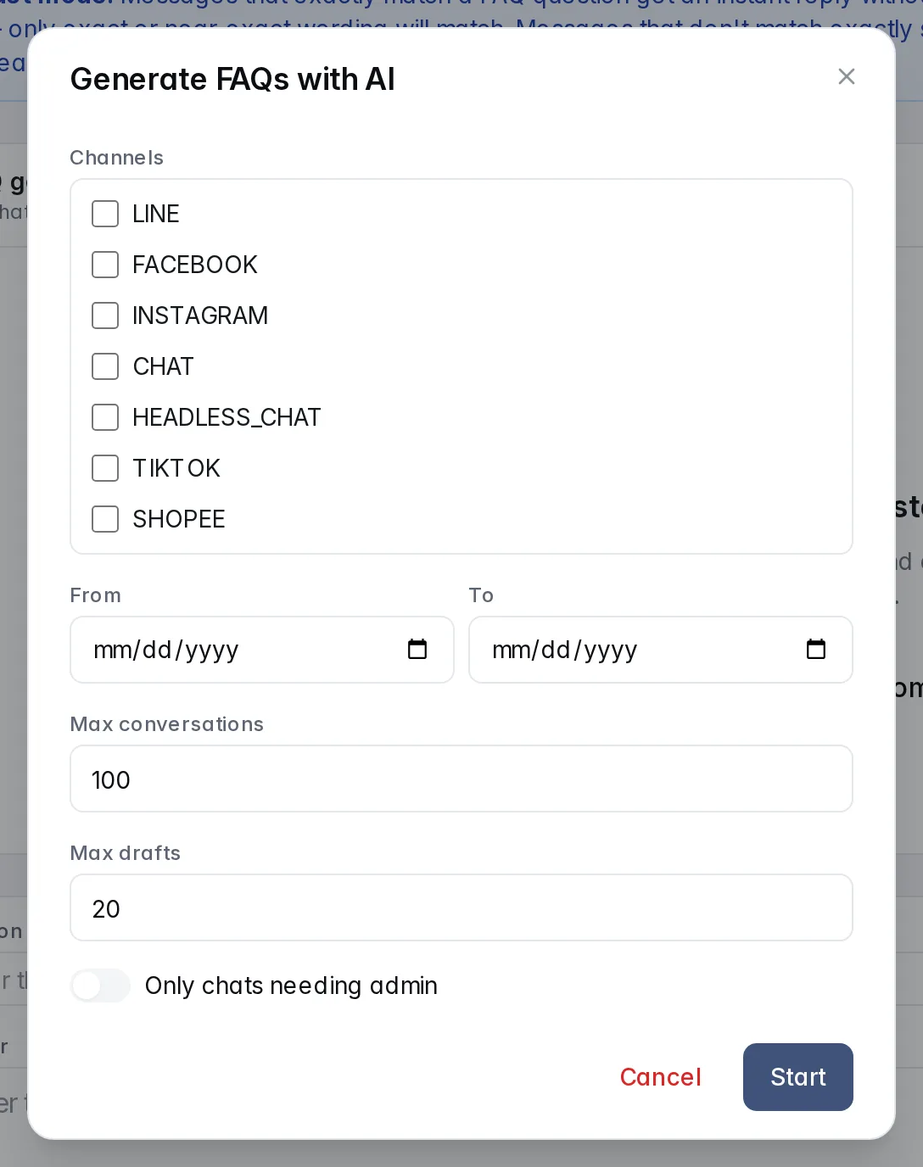Start generating FAQs
923x1167 pixels.
(798, 1077)
